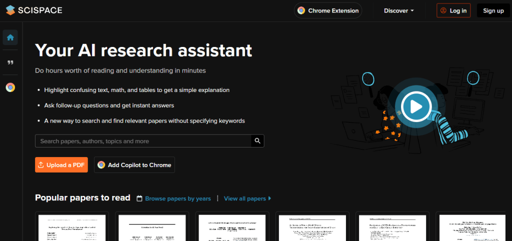512x241 pixels.
Task: Play the intro video
Action: tap(416, 106)
